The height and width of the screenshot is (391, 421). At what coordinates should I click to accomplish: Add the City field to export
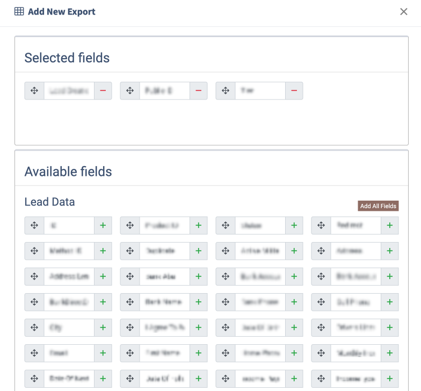pyautogui.click(x=103, y=328)
